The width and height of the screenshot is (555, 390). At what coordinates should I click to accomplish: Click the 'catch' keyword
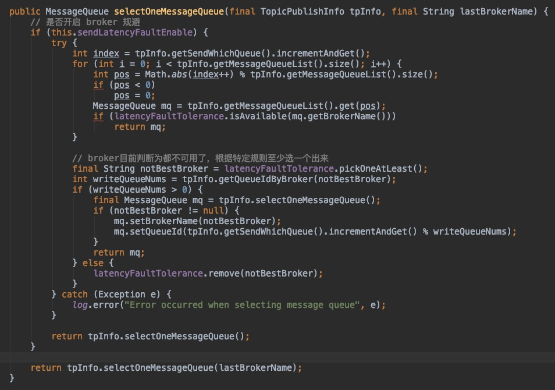[74, 295]
